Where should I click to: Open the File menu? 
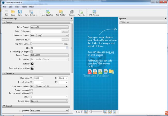(5, 7)
